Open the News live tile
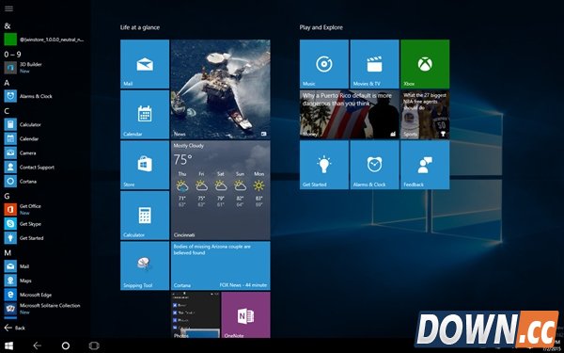 point(221,89)
